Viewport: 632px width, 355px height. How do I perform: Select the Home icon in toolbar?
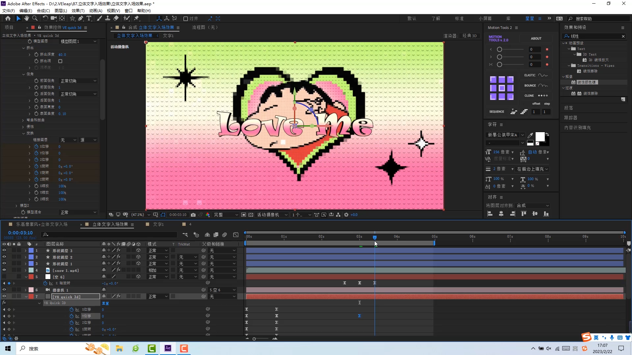click(8, 18)
